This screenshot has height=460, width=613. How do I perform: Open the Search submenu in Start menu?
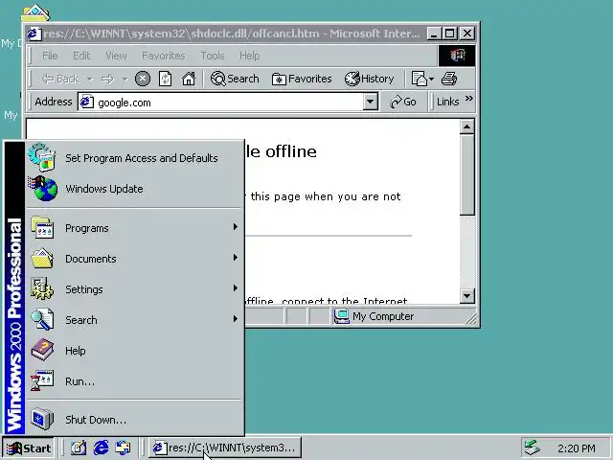coord(134,319)
